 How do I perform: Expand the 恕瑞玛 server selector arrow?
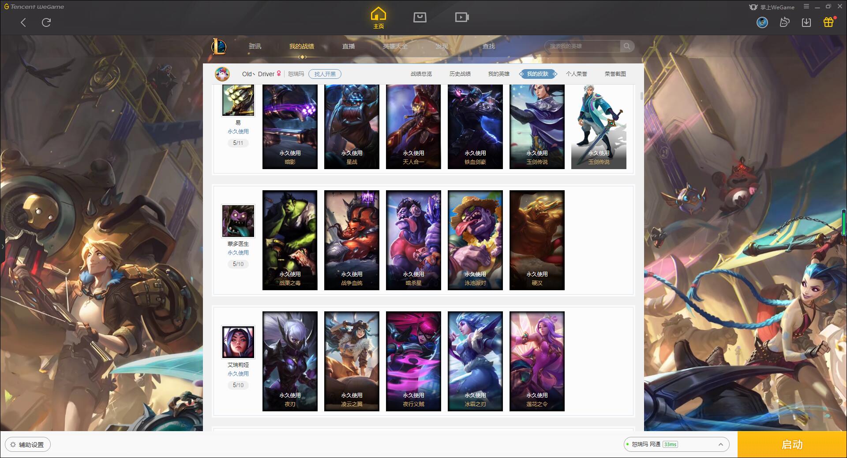(721, 444)
